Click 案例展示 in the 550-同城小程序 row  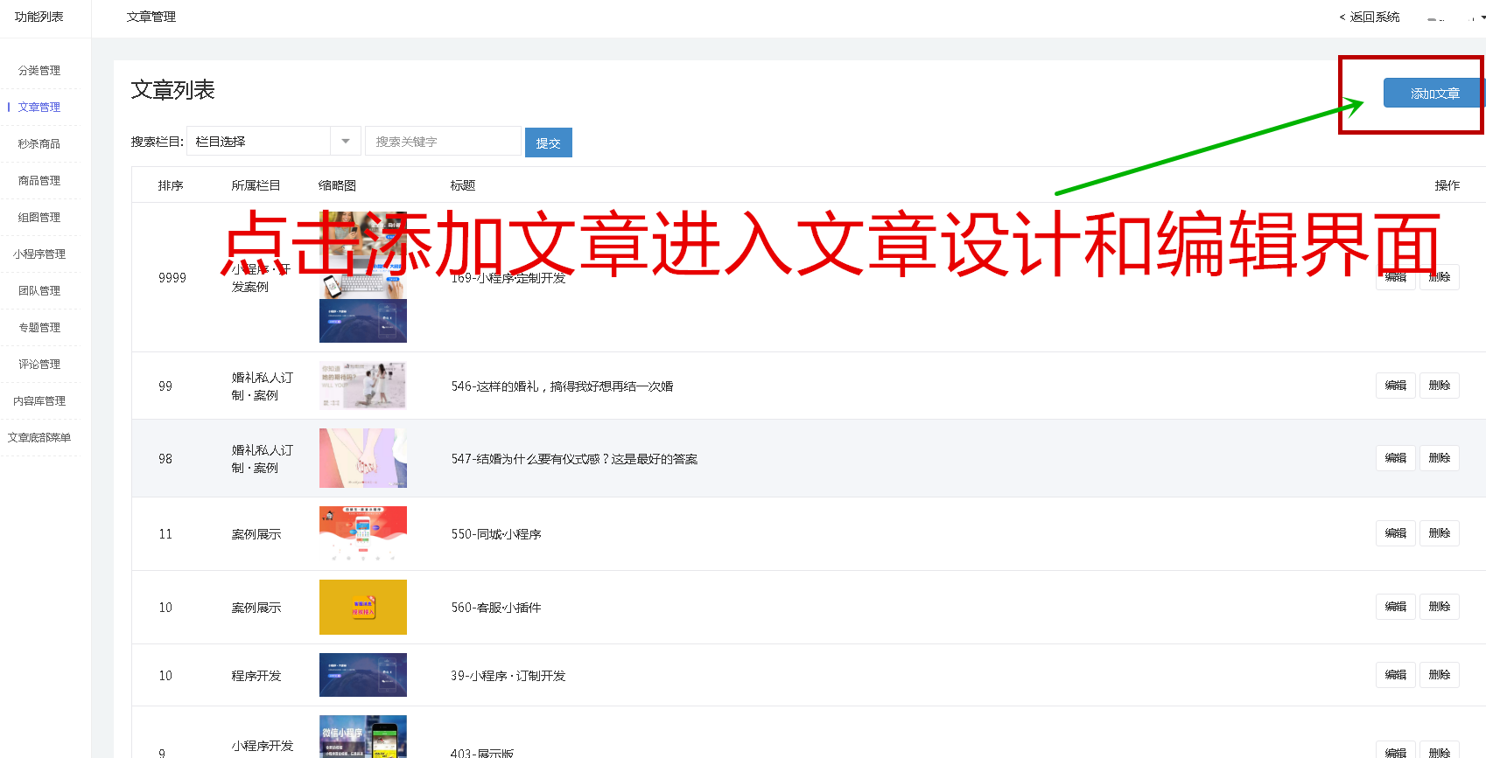click(256, 534)
